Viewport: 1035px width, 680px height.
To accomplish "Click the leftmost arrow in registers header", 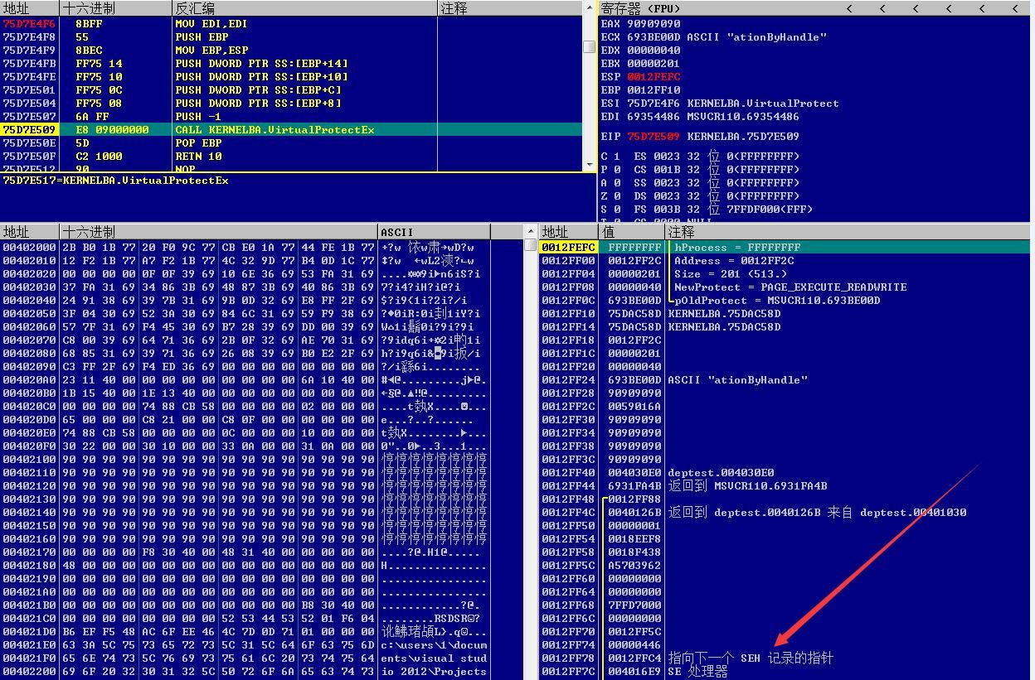I will click(x=849, y=8).
